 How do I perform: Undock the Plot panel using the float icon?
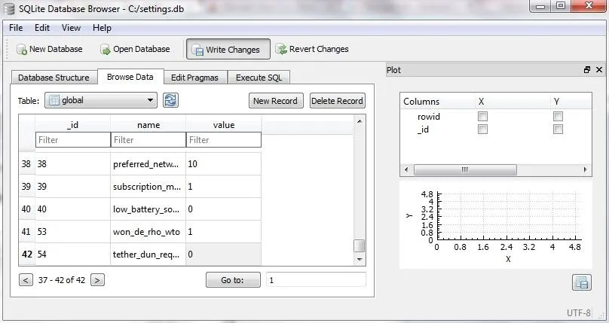tap(587, 70)
